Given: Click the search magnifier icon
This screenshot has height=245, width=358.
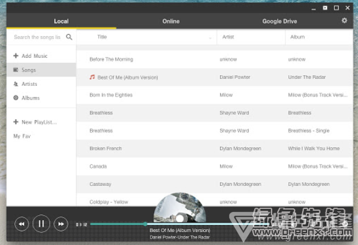Looking at the screenshot, I should pos(69,37).
